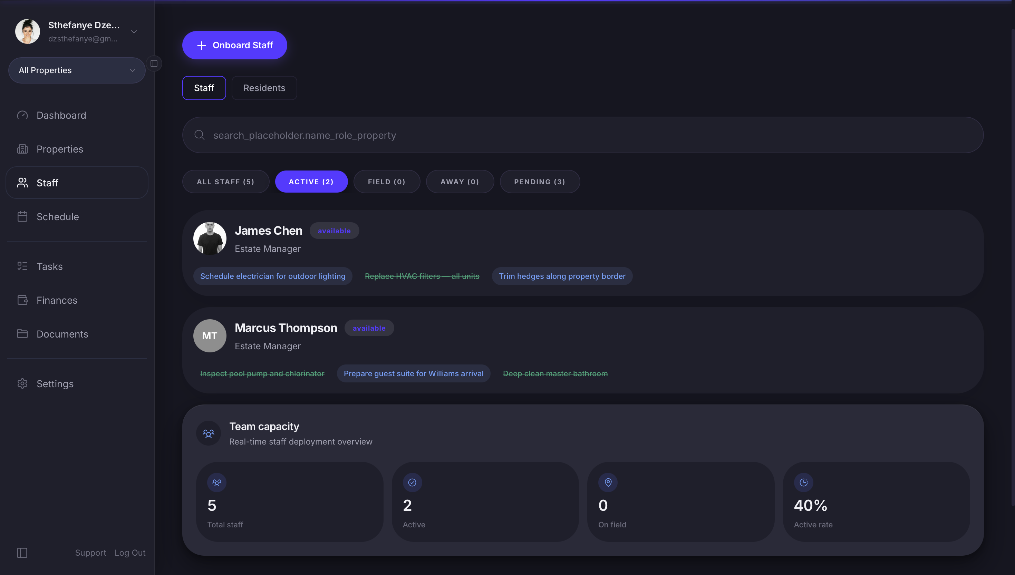Open completed task Replace HVAC filters
Viewport: 1015px width, 575px height.
coord(422,276)
